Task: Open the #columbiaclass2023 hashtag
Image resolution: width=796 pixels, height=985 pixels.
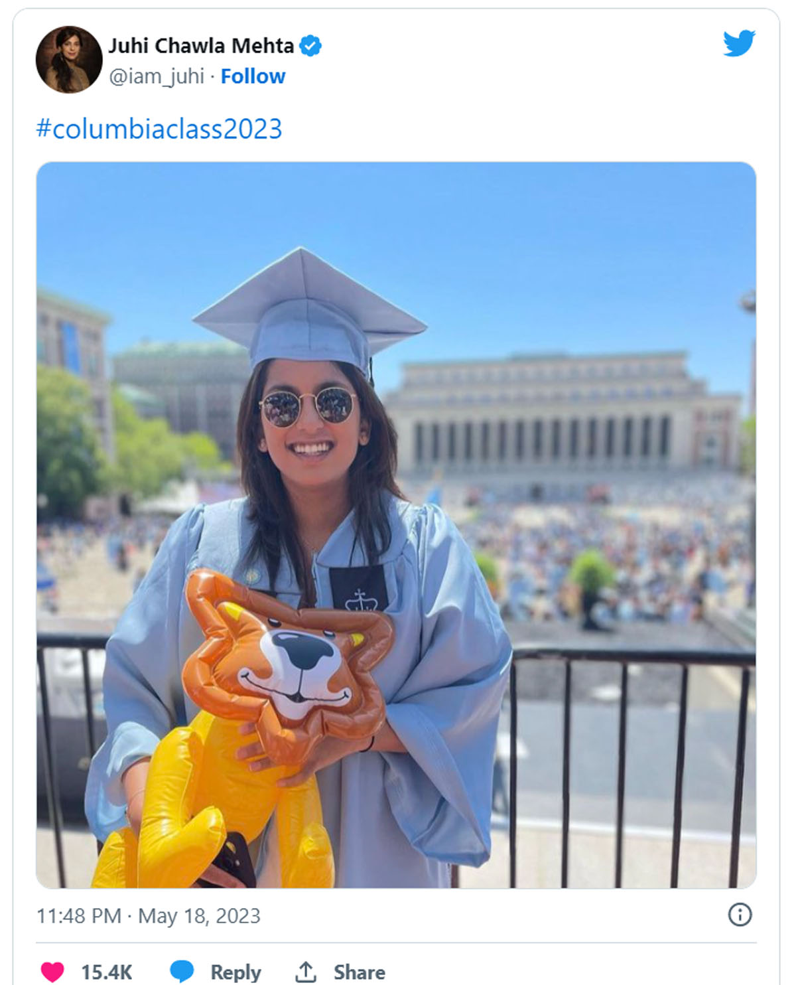Action: pos(159,128)
